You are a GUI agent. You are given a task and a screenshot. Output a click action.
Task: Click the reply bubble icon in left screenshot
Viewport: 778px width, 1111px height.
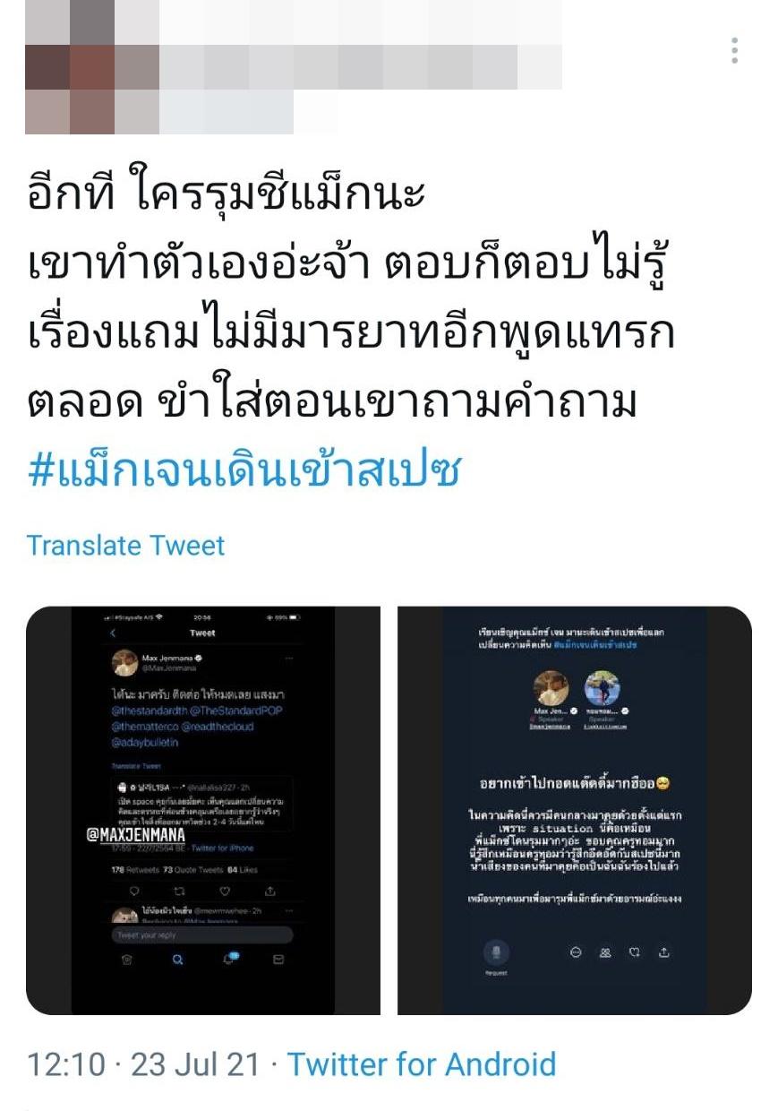[134, 891]
